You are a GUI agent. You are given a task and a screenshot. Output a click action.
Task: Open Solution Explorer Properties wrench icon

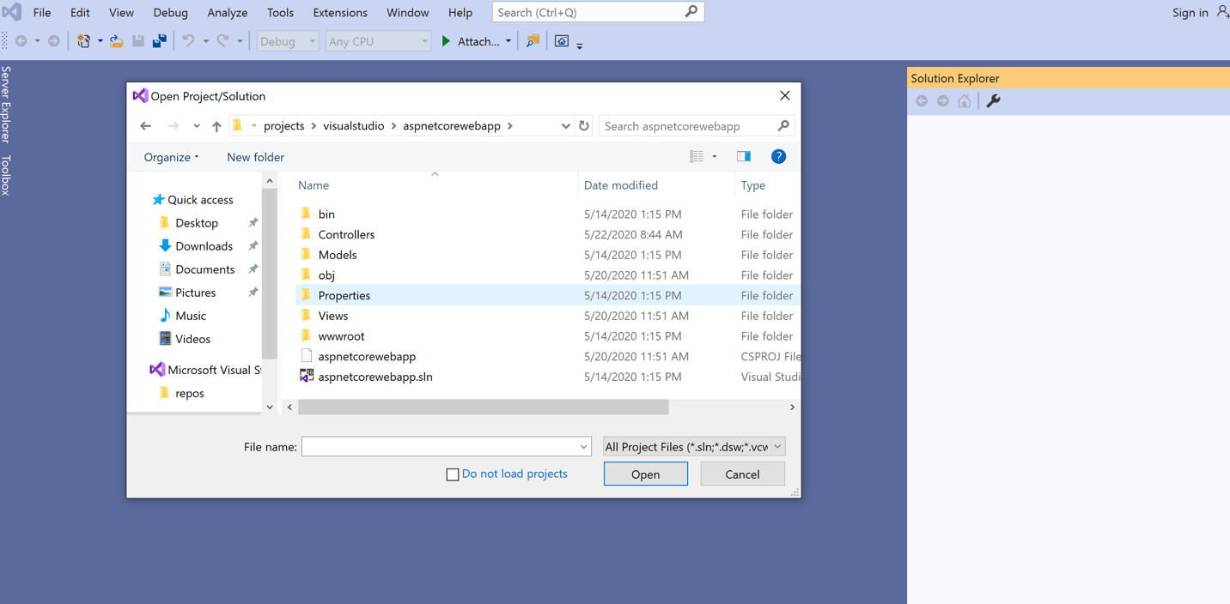click(x=994, y=101)
